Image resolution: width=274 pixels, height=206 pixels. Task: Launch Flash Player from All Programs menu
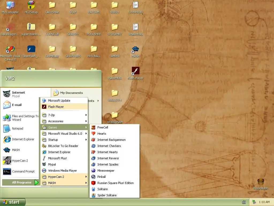(64, 107)
